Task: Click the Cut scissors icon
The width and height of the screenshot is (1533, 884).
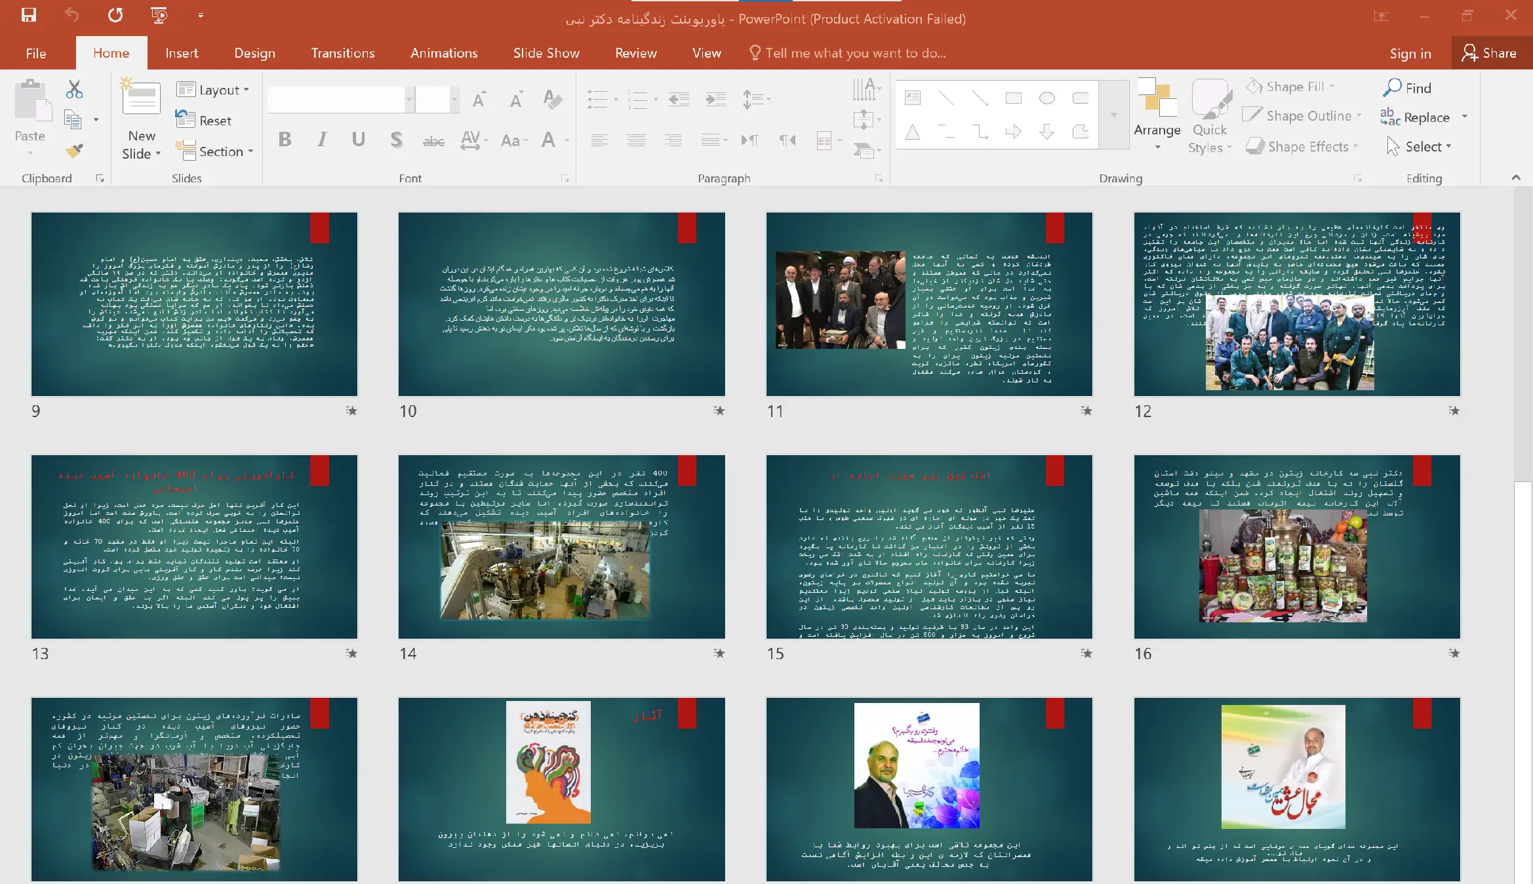Action: pyautogui.click(x=74, y=89)
